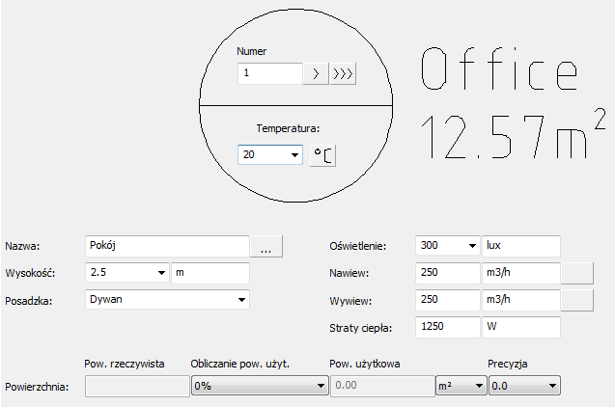Click the °C temperature unit button

(322, 155)
